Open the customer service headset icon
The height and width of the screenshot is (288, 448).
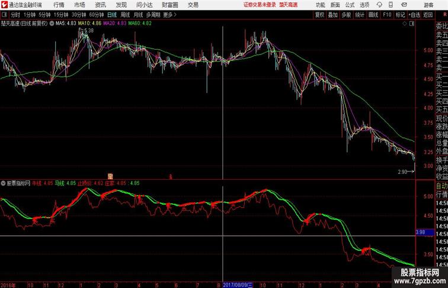click(379, 5)
